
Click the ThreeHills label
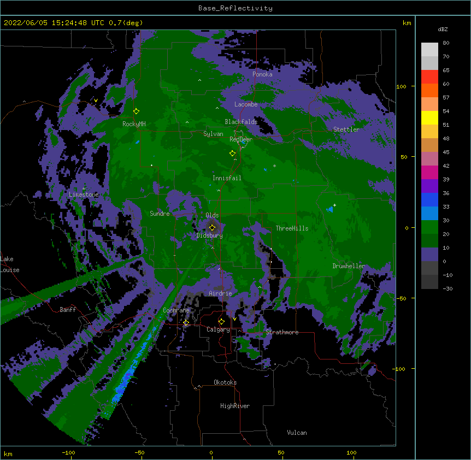point(292,228)
